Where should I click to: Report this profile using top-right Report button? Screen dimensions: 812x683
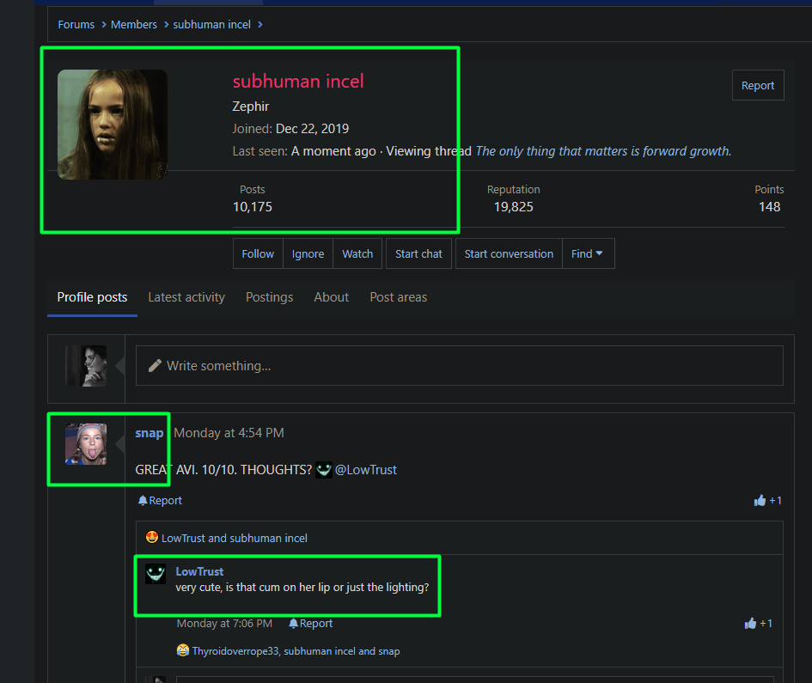(x=758, y=85)
